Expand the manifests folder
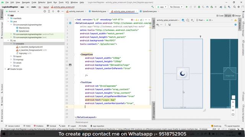This screenshot has width=245, height=137. [x=8, y=18]
